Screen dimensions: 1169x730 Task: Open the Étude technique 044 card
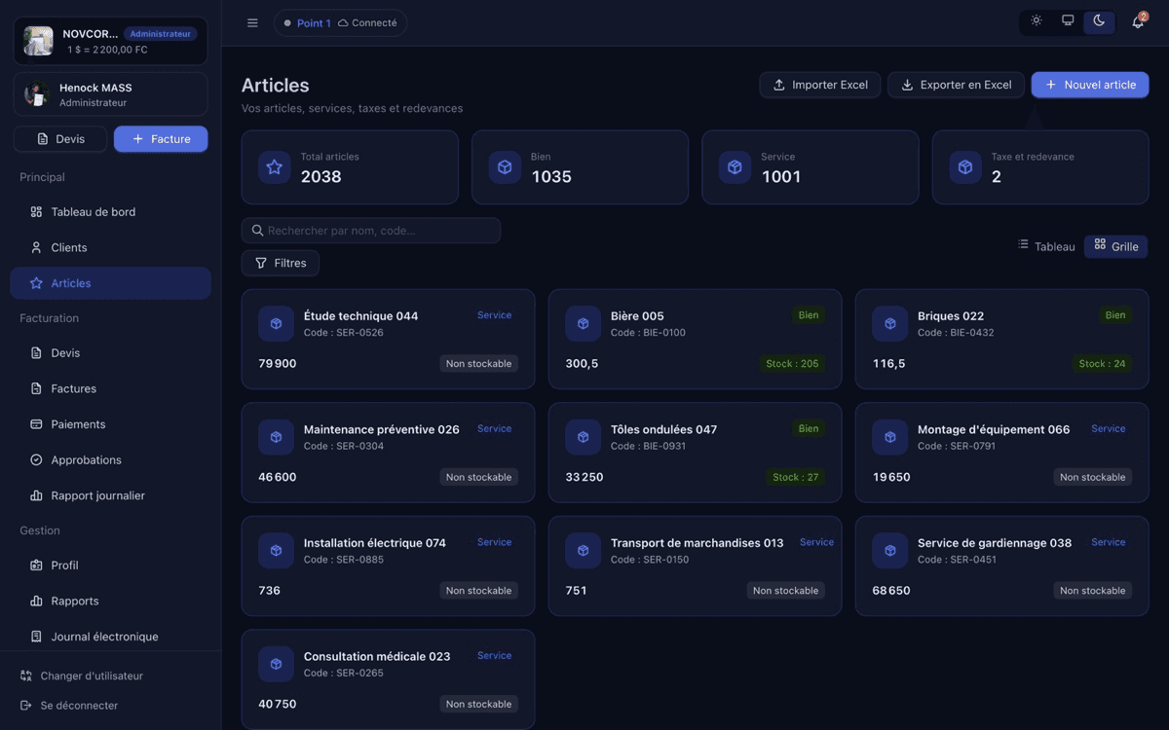(x=388, y=340)
